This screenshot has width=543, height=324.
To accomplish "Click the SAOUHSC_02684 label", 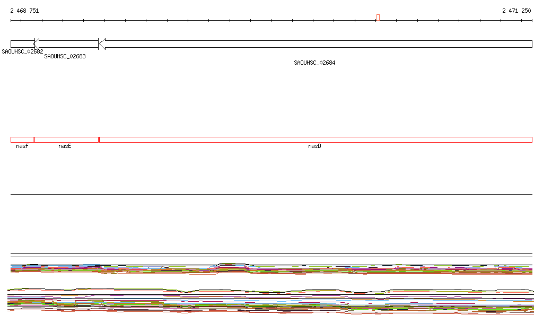I will click(314, 63).
